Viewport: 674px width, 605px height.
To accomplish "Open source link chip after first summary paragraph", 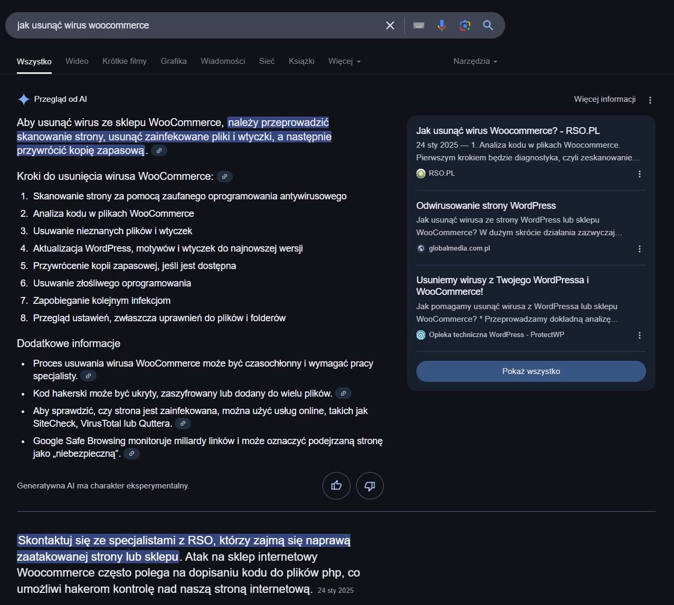I will click(159, 151).
